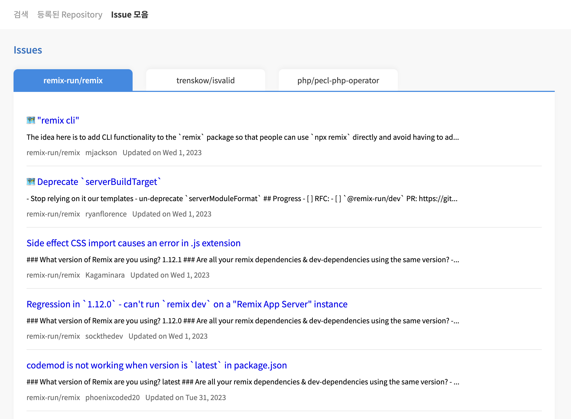Click the author sockthedev
This screenshot has height=419, width=571.
pyautogui.click(x=104, y=336)
